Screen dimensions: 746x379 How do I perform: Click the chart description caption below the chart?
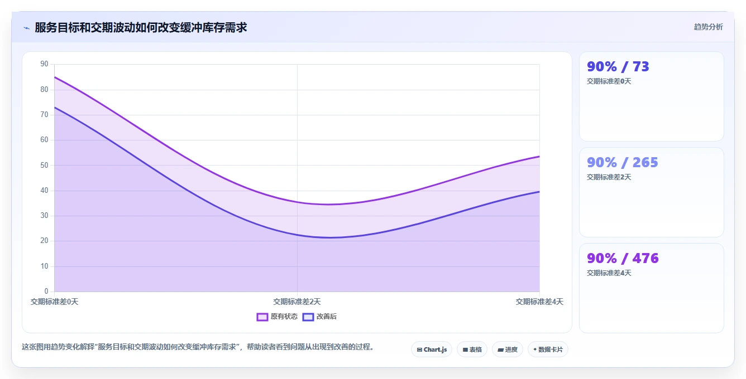tap(198, 347)
